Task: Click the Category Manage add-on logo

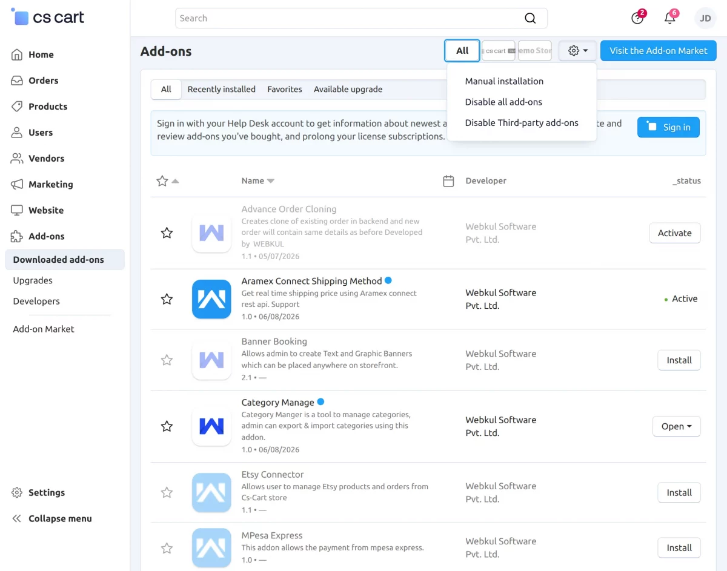Action: pyautogui.click(x=211, y=426)
